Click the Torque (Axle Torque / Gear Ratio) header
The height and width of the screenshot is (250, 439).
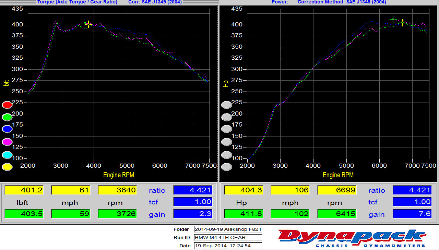[x=78, y=2]
